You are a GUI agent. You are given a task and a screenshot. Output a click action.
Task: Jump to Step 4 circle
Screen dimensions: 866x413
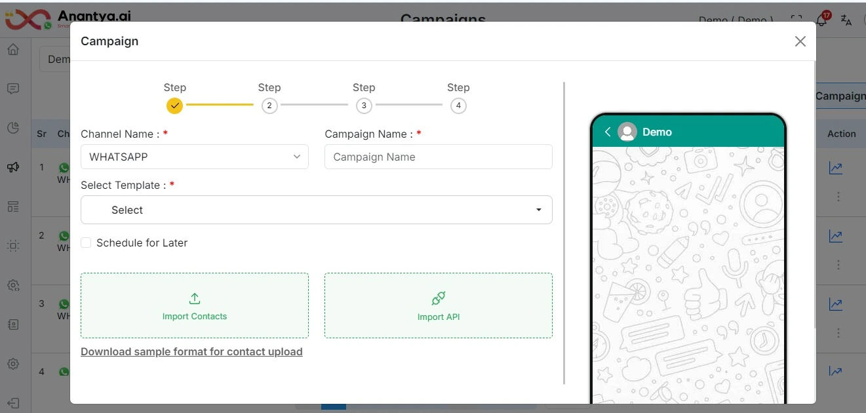tap(458, 106)
